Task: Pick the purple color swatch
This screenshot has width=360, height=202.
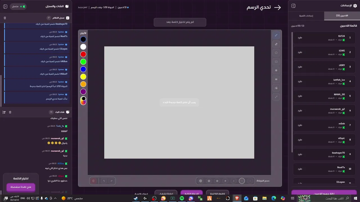Action: click(x=83, y=92)
